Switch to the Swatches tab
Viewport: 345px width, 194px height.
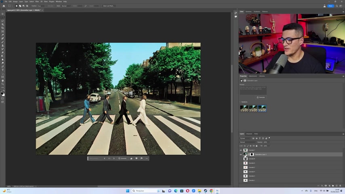[x=248, y=12]
